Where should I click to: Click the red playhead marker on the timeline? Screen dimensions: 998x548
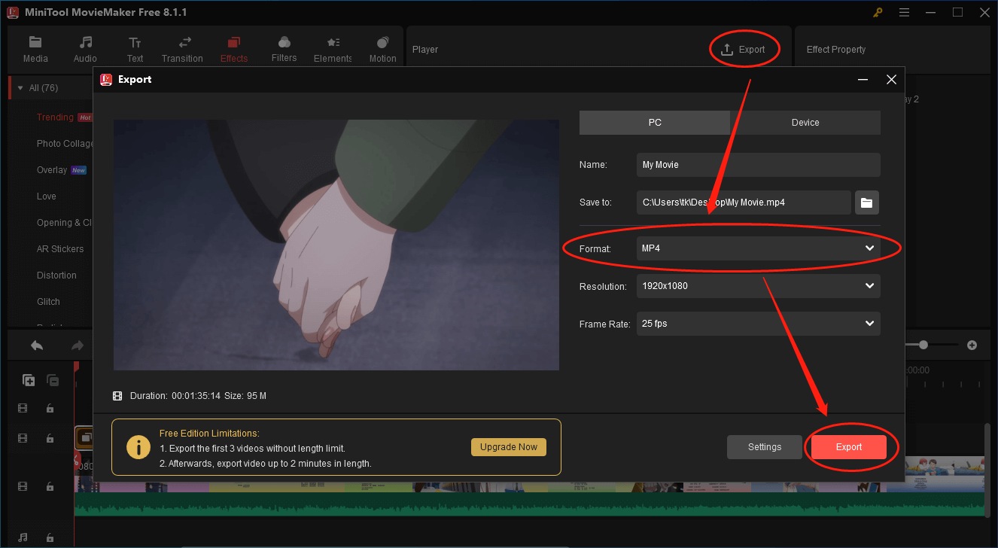coord(75,366)
